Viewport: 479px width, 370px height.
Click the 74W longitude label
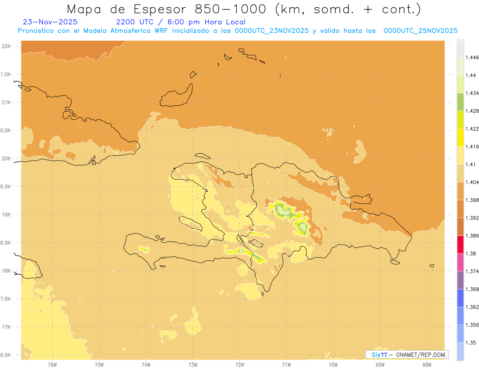(x=146, y=365)
